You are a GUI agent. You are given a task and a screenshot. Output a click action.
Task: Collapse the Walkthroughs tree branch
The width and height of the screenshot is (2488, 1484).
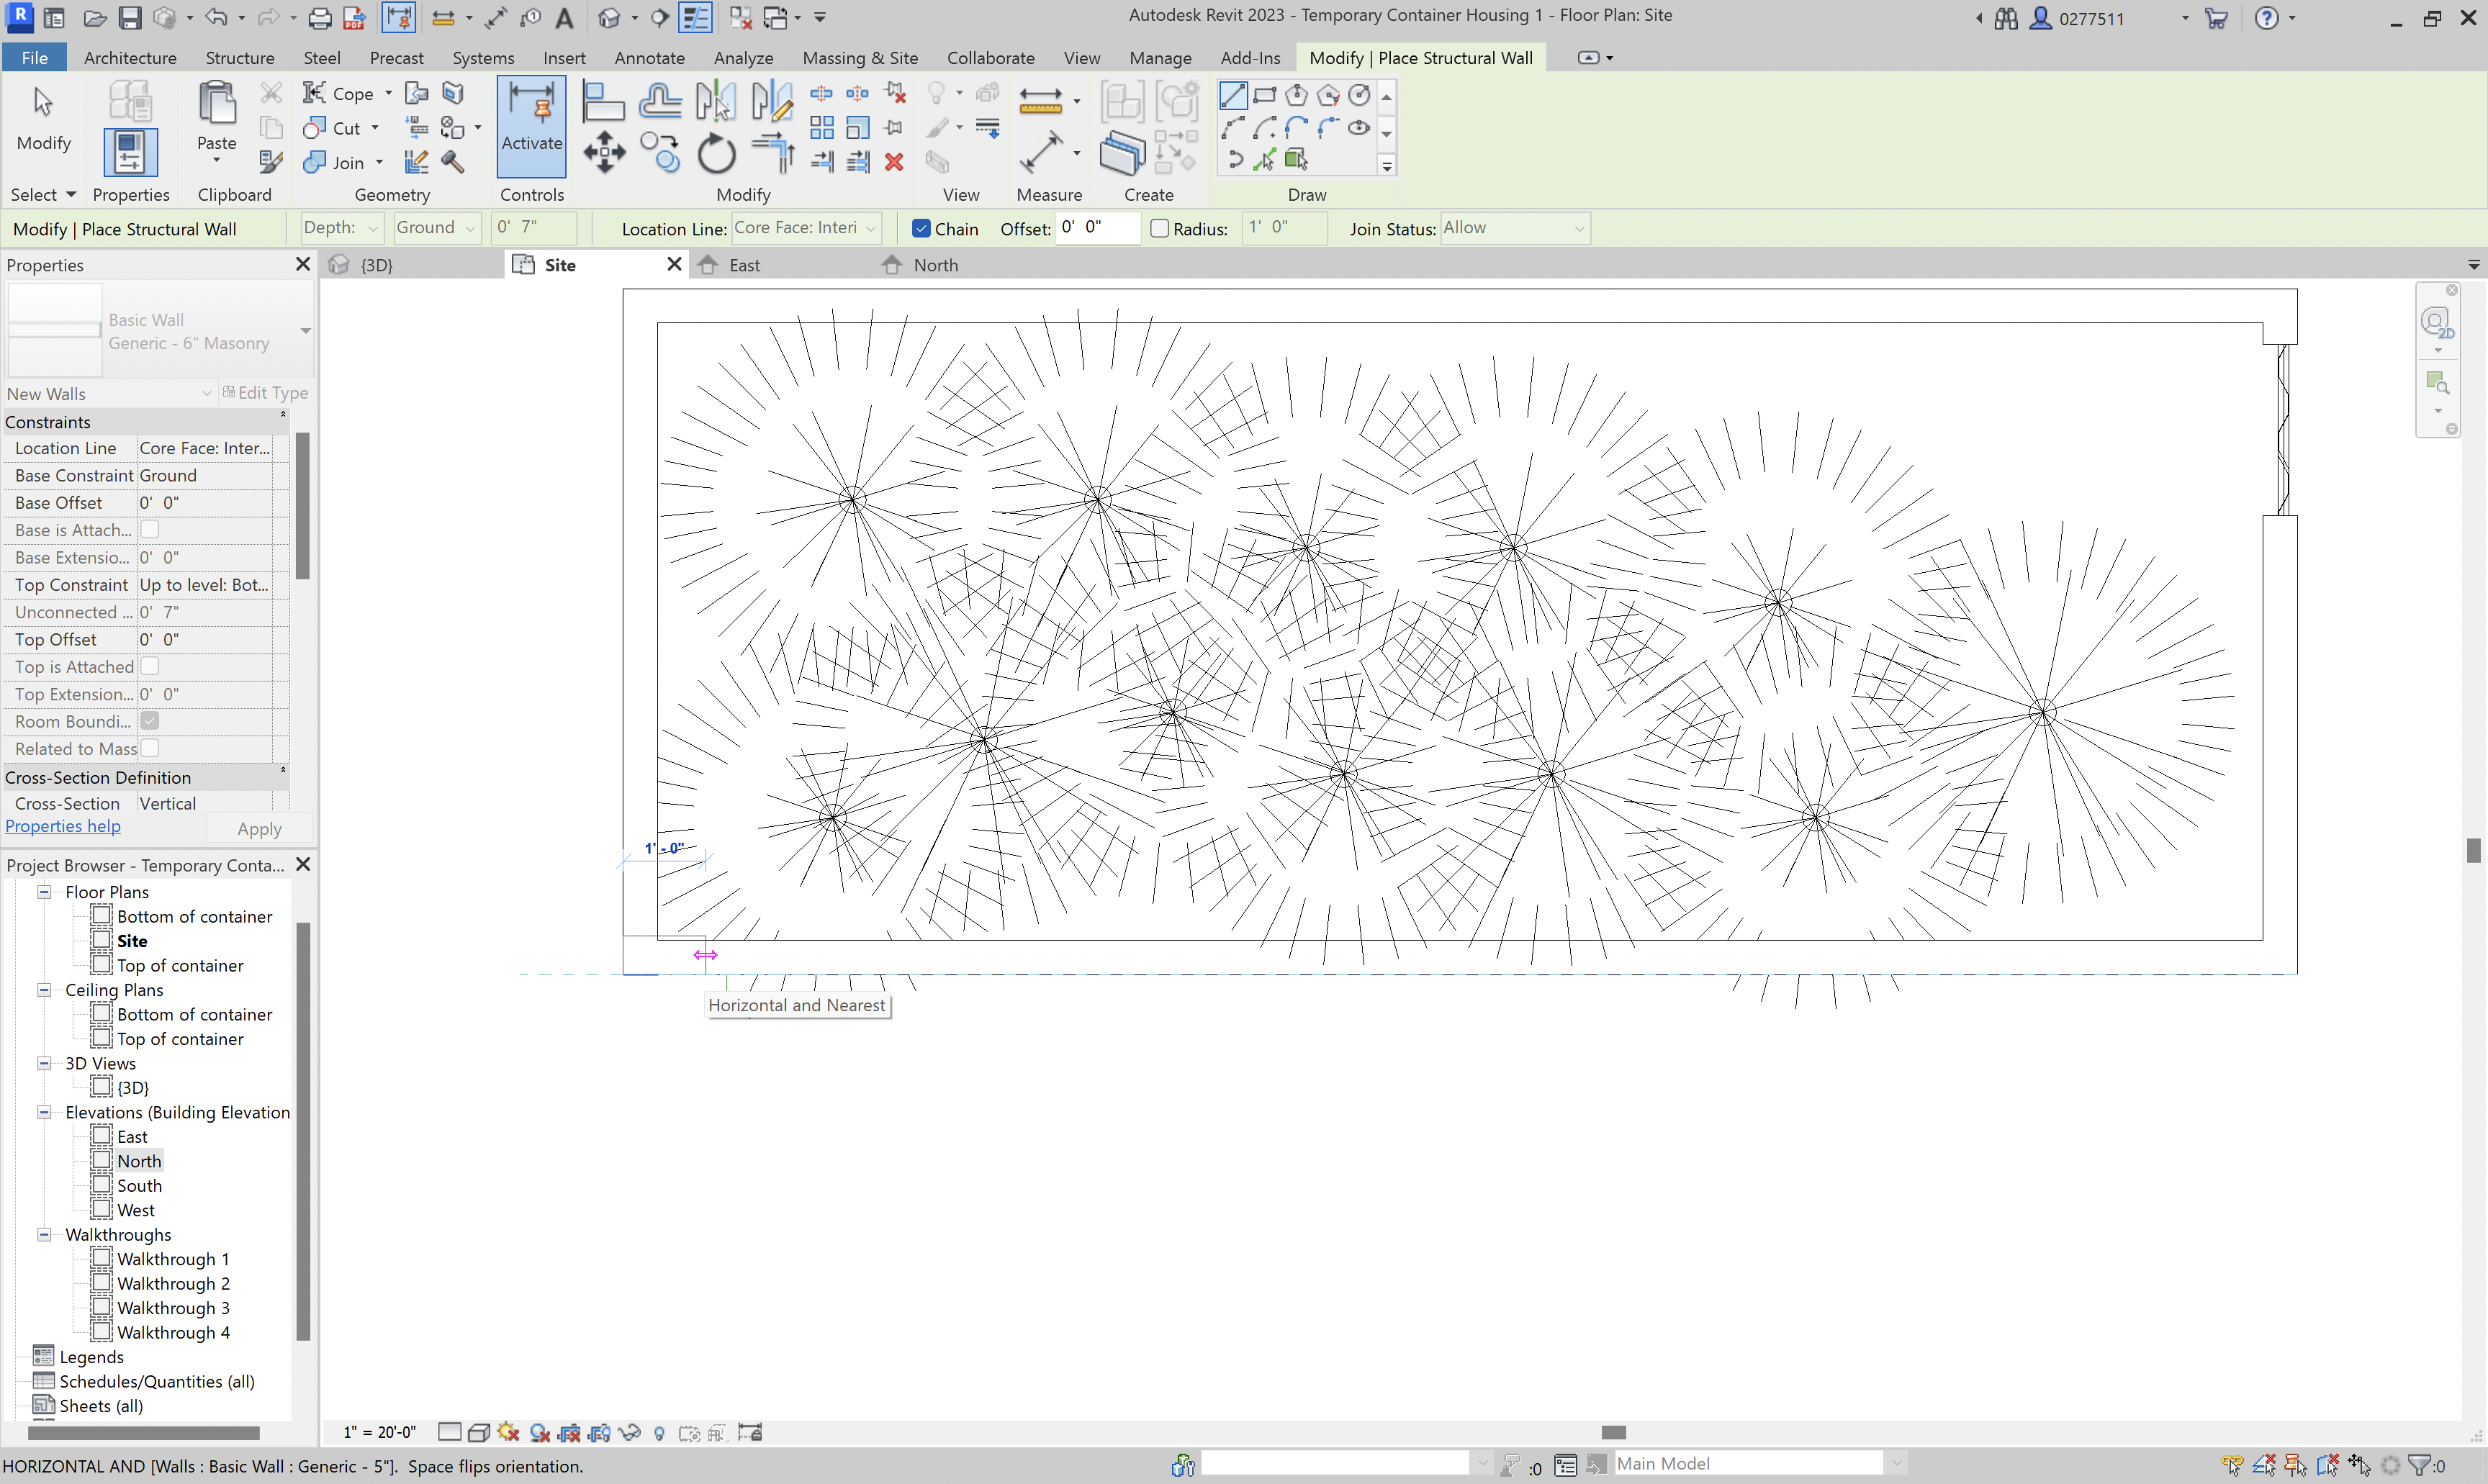[x=44, y=1235]
